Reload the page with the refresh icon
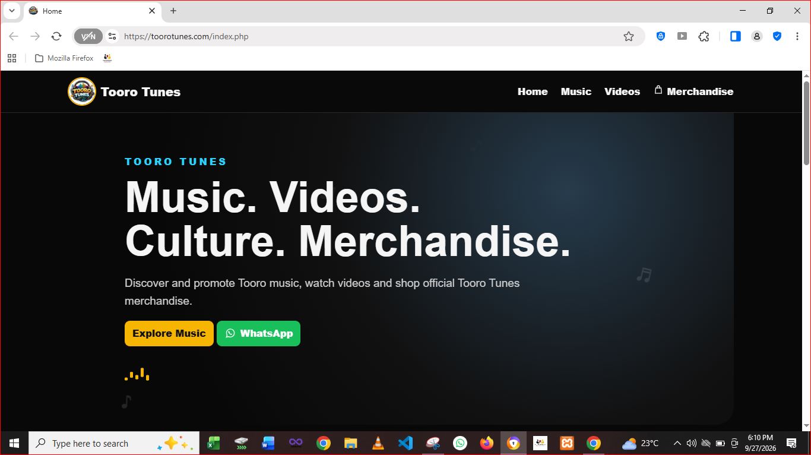The image size is (811, 455). pos(56,36)
